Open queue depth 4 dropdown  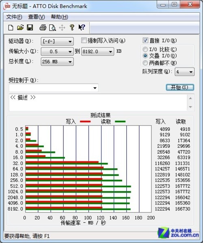[184, 72]
